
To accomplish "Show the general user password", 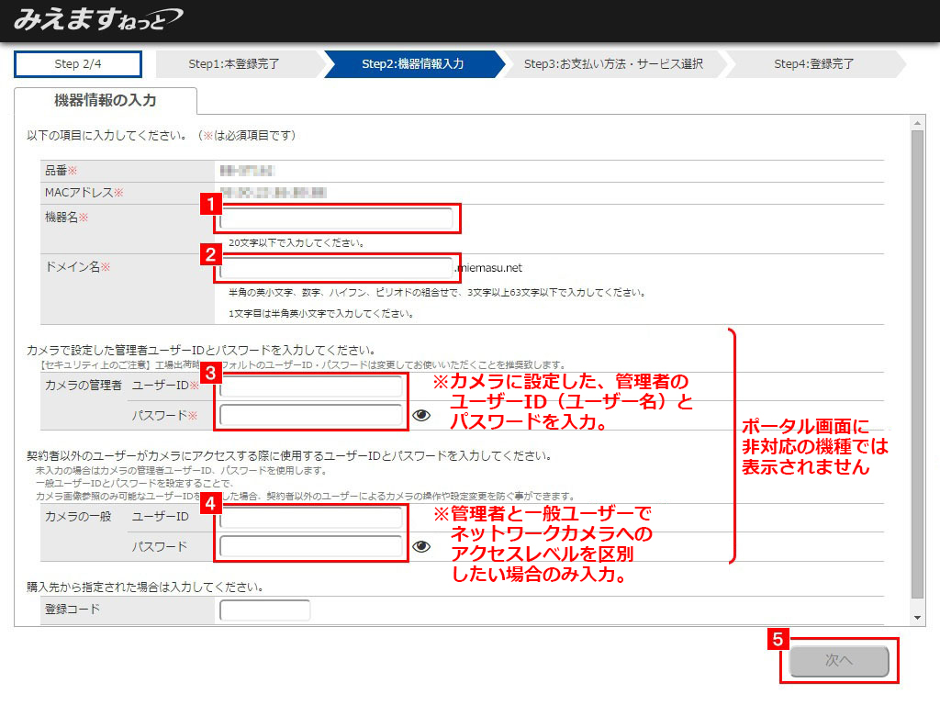I will click(x=421, y=546).
